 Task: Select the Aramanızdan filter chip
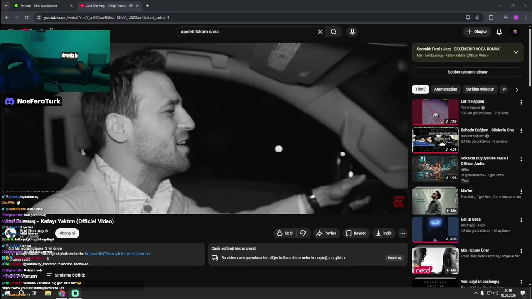[446, 89]
